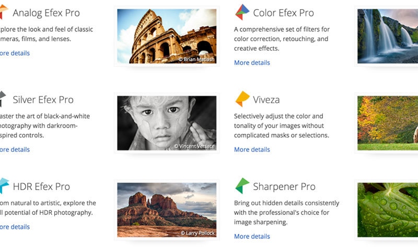Open More details under Color Efex Pro
This screenshot has width=418, height=251.
click(x=252, y=63)
